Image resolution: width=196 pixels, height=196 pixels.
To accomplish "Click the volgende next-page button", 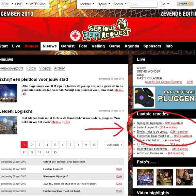I will point(114,145).
